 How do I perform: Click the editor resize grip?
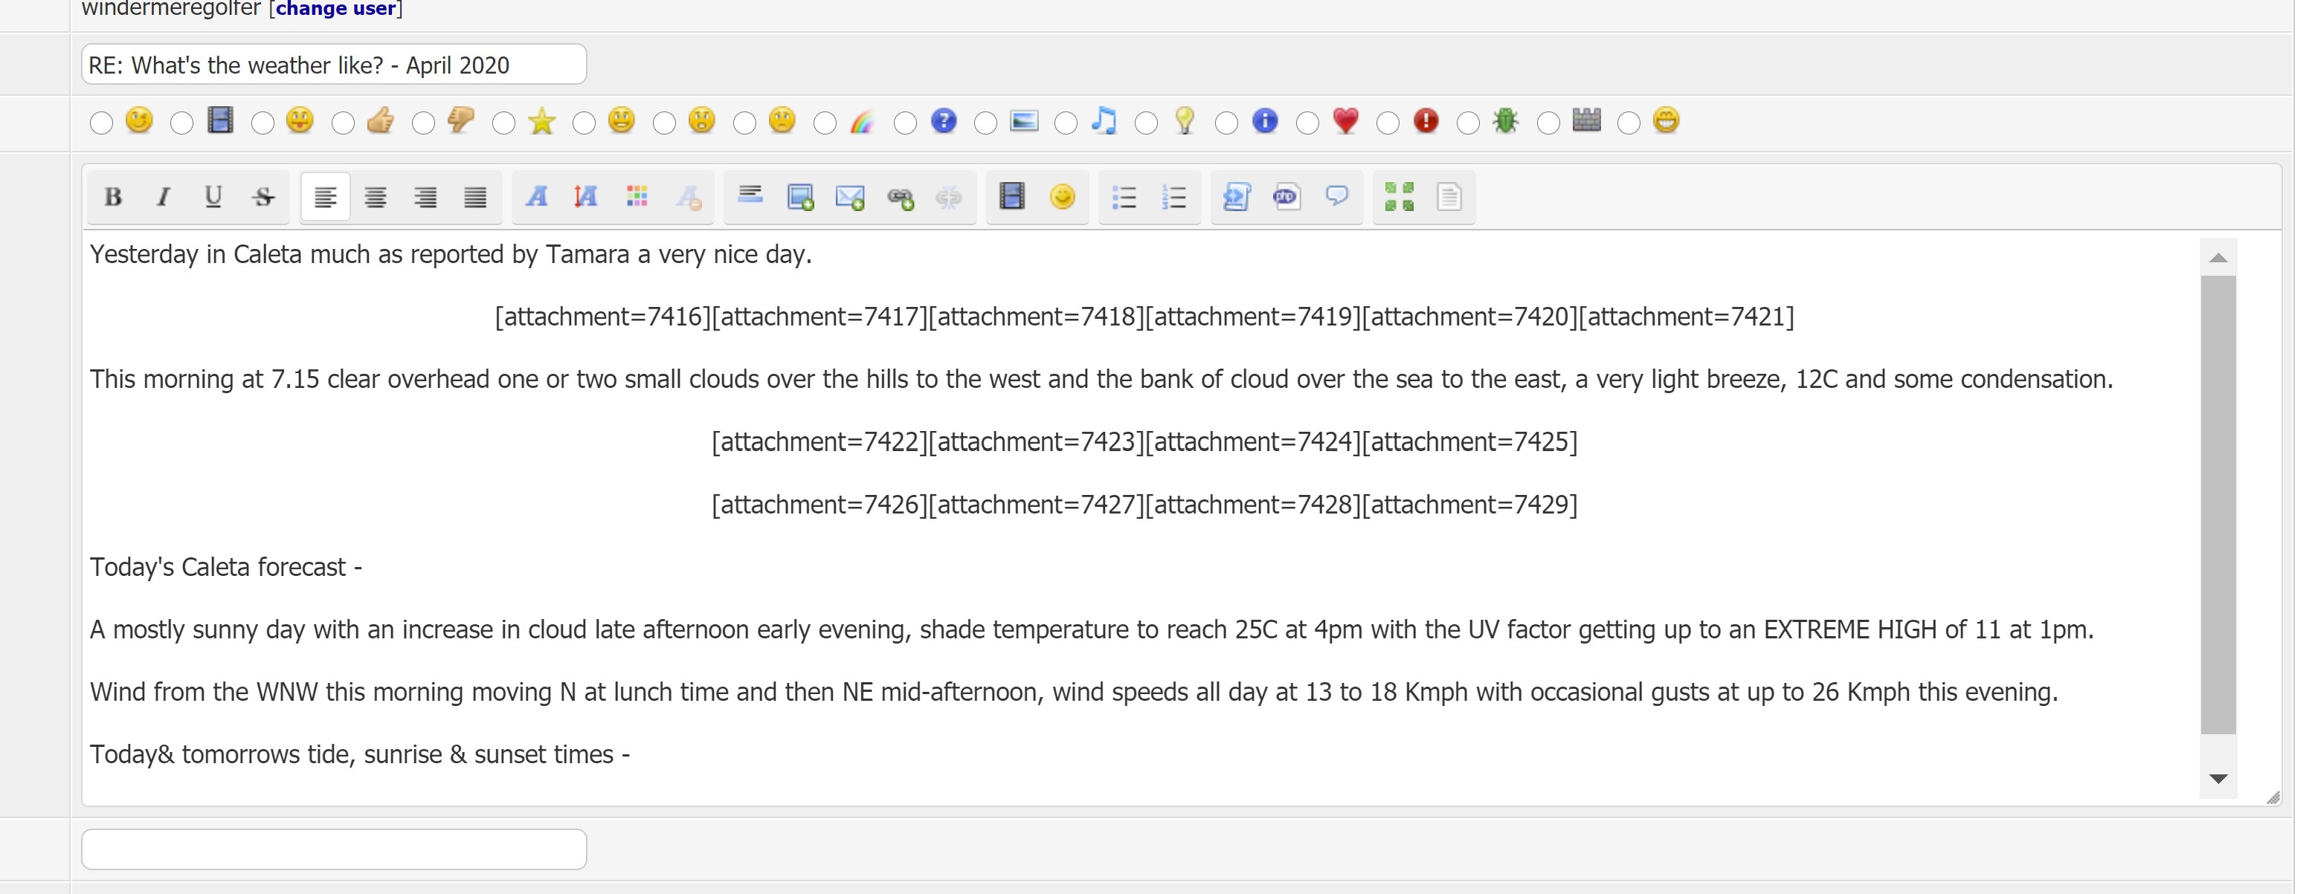(x=2273, y=797)
